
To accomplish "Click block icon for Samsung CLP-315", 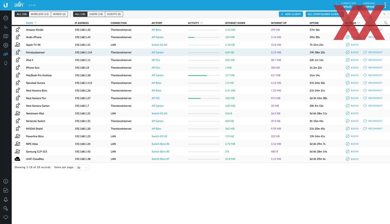I will click(348, 151).
